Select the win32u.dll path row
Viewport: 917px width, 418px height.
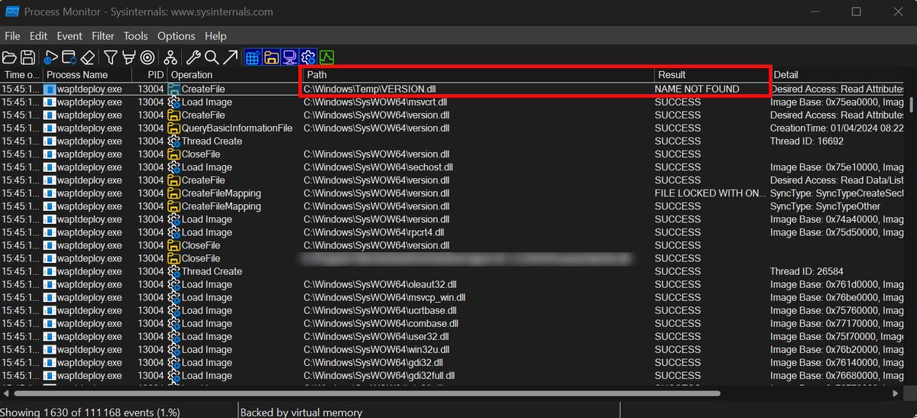377,349
